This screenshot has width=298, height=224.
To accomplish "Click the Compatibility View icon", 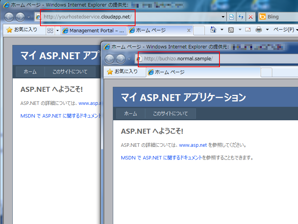I will pyautogui.click(x=231, y=17).
